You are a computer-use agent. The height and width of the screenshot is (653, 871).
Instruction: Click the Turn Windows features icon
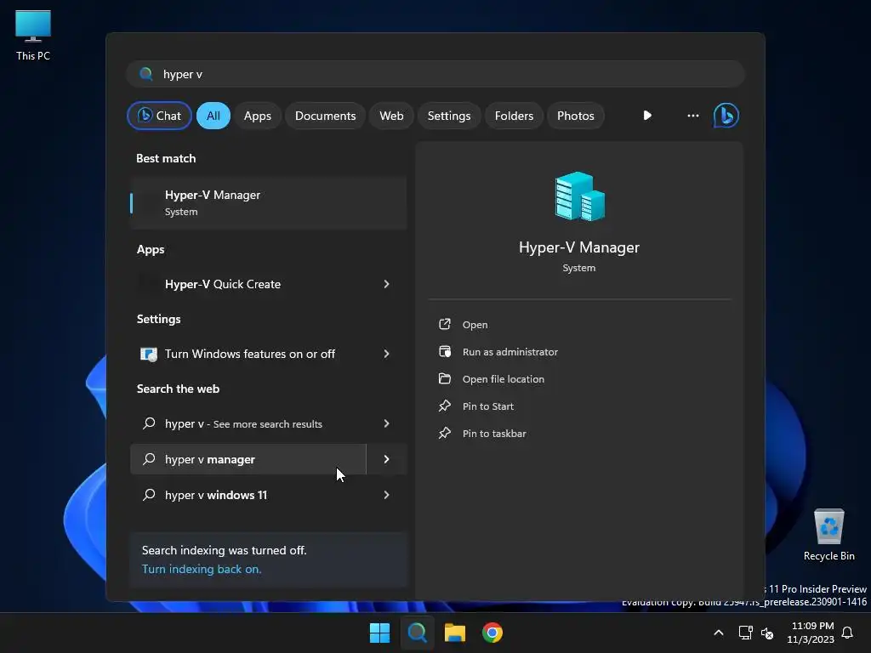[148, 354]
